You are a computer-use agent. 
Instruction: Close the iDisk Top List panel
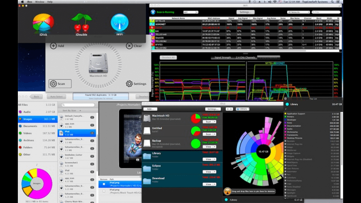(x=285, y=99)
